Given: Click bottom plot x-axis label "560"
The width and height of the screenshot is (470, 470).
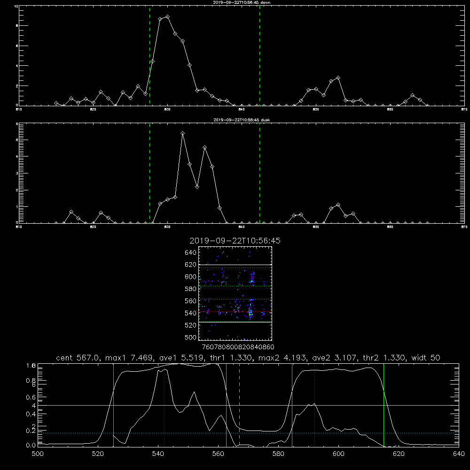Looking at the screenshot, I should 218,454.
